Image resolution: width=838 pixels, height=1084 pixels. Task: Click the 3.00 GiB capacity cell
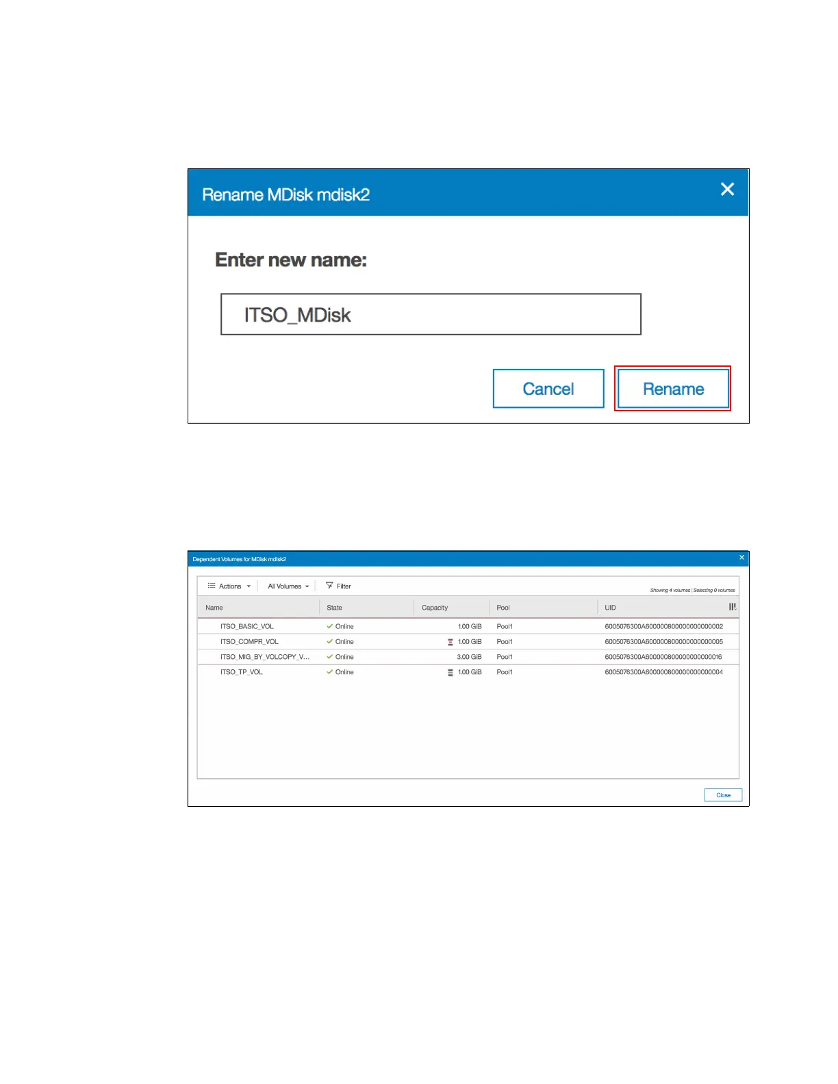(x=469, y=657)
